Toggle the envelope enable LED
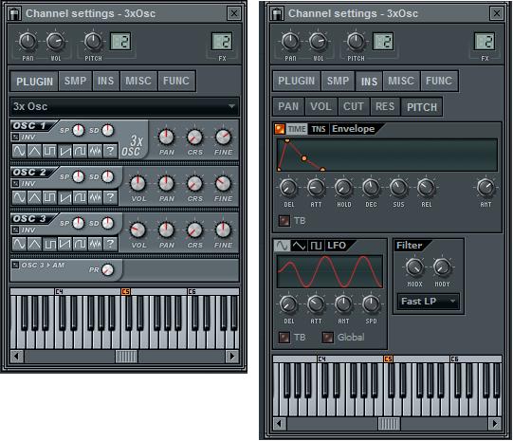This screenshot has width=513, height=441. click(280, 129)
